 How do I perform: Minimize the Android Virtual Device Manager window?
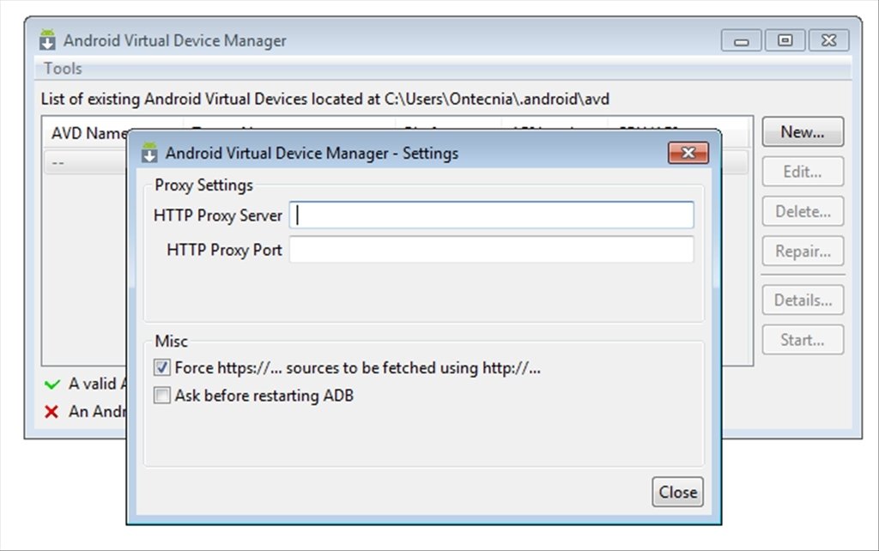coord(741,41)
